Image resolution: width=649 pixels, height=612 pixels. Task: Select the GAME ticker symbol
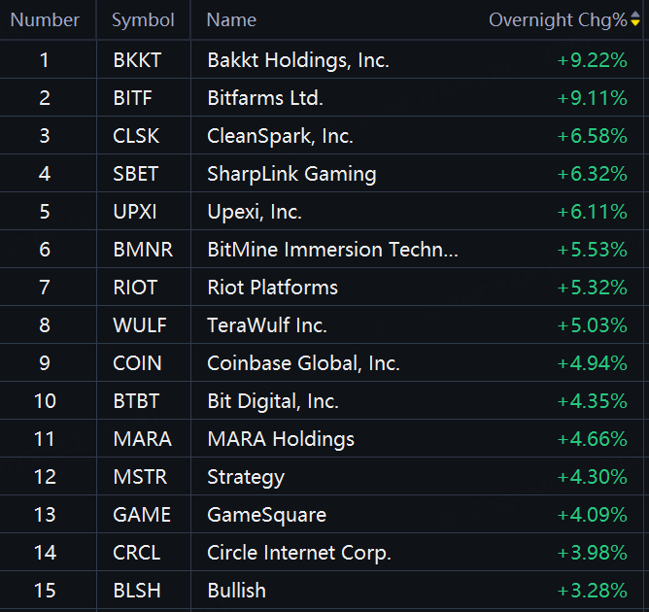[x=141, y=515]
